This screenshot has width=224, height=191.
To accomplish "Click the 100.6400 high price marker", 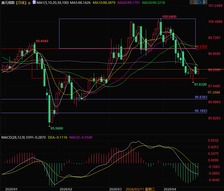I will tap(169, 17).
